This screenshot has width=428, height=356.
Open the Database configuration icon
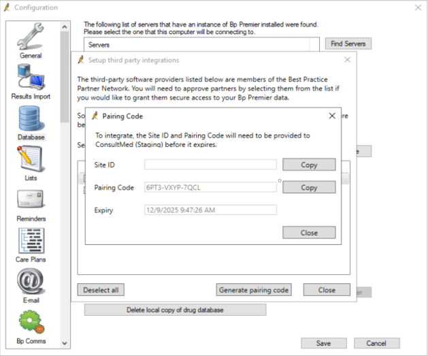(x=31, y=120)
